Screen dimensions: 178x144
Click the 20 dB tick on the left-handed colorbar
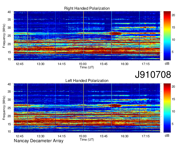point(173,87)
